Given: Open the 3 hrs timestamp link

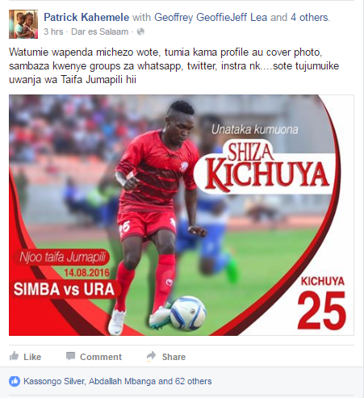Looking at the screenshot, I should pyautogui.click(x=53, y=31).
